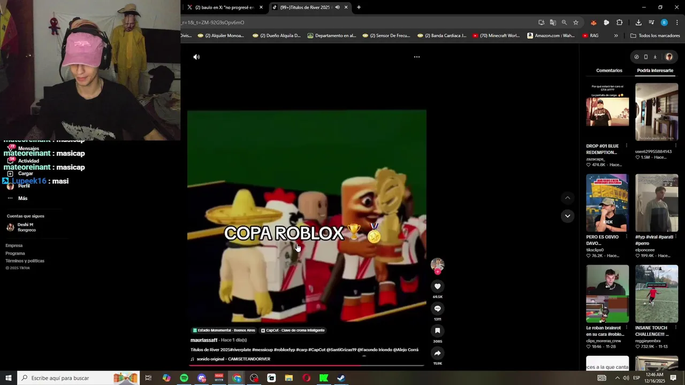Open Spotify from the taskbar

(184, 378)
